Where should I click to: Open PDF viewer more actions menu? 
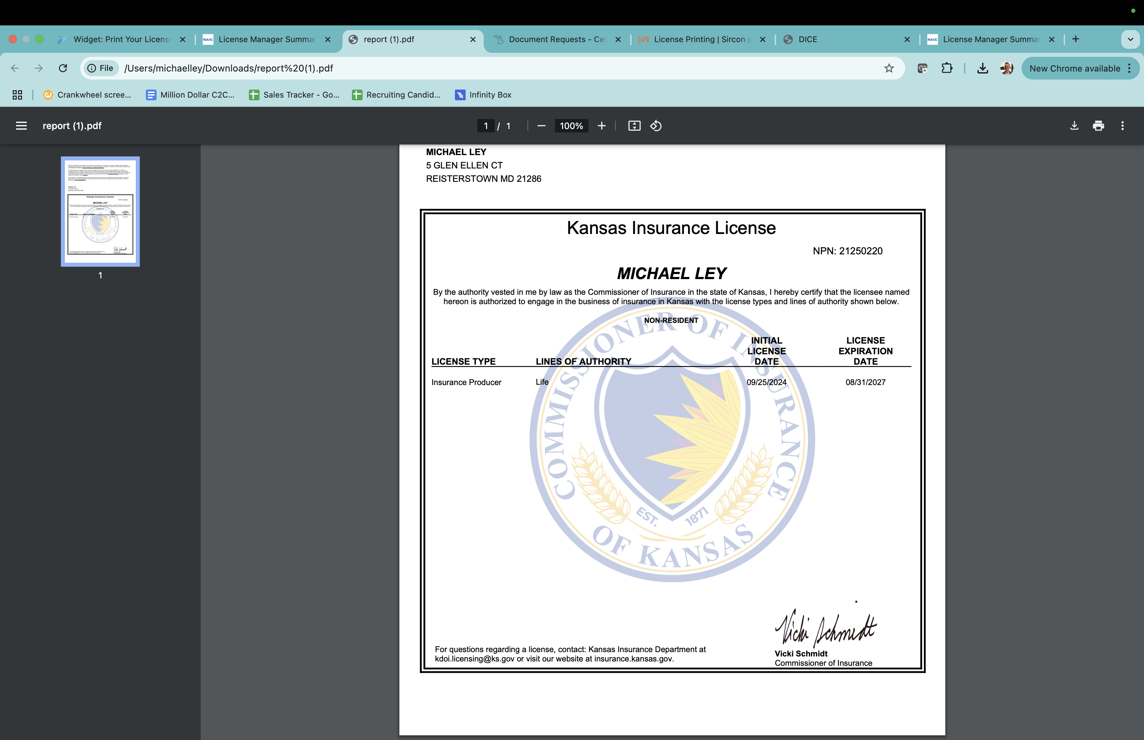tap(1122, 126)
